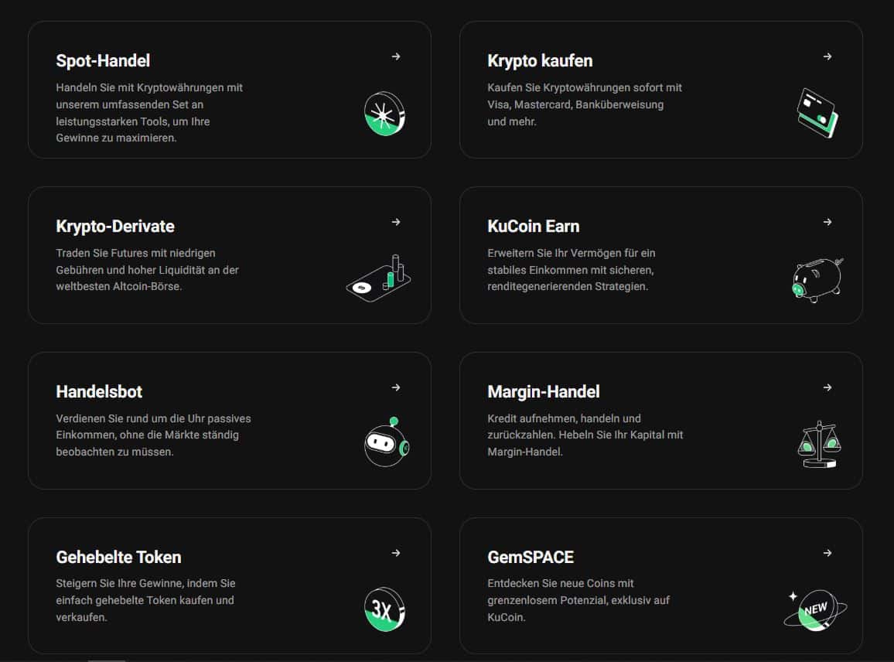894x662 pixels.
Task: Select the Spot-Handel heading
Action: [x=103, y=60]
